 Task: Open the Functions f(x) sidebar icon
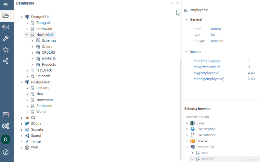pos(6,27)
